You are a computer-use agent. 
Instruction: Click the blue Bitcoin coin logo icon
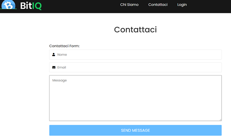coord(8,5)
